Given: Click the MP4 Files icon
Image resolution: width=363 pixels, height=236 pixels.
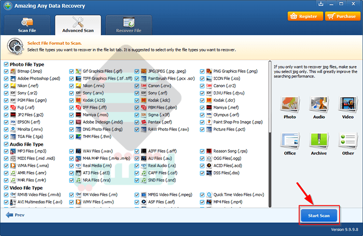Looking at the screenshot, I should pos(209,202).
